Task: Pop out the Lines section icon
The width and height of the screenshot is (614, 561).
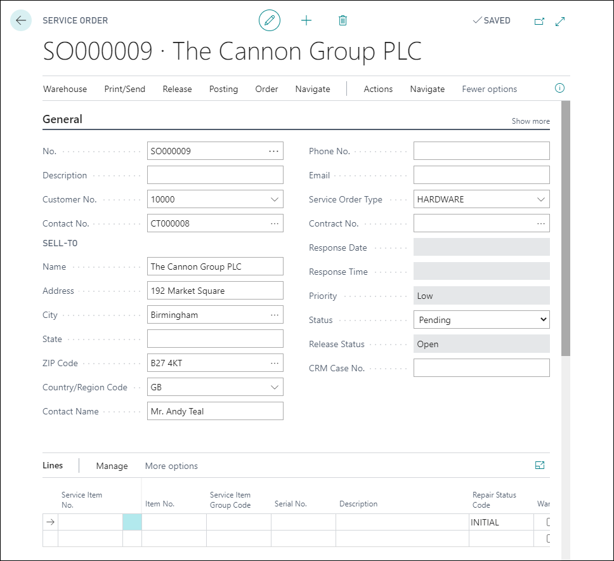Action: pyautogui.click(x=540, y=465)
